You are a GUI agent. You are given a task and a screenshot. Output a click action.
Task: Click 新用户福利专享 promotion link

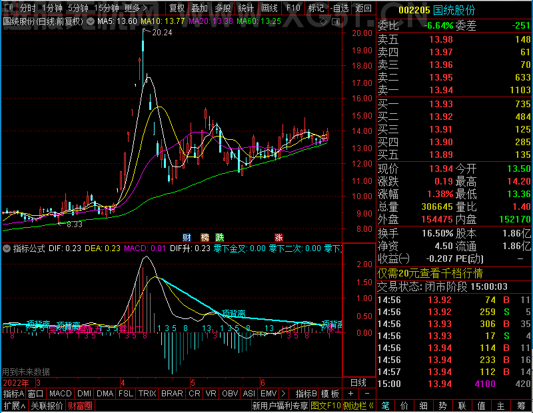click(280, 406)
